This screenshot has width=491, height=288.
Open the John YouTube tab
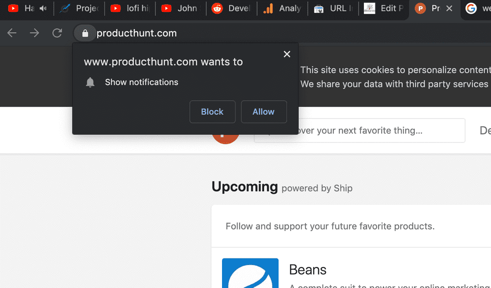click(x=181, y=9)
